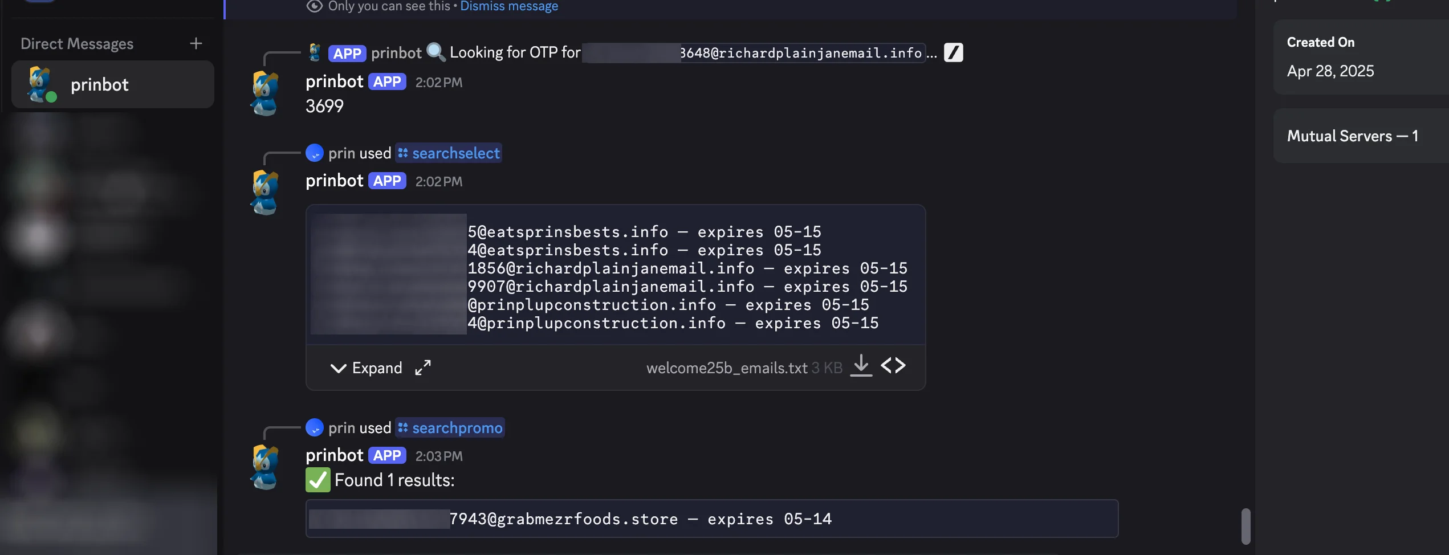This screenshot has height=555, width=1449.
Task: Open the searchpromo command reference
Action: click(x=450, y=427)
